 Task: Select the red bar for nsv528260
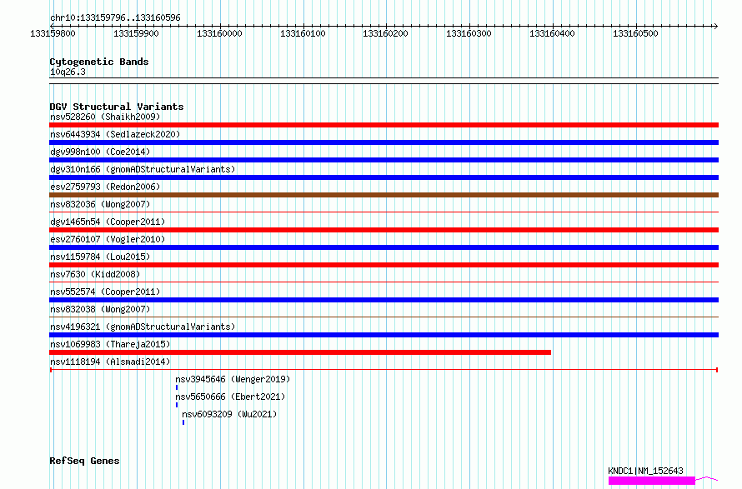384,125
